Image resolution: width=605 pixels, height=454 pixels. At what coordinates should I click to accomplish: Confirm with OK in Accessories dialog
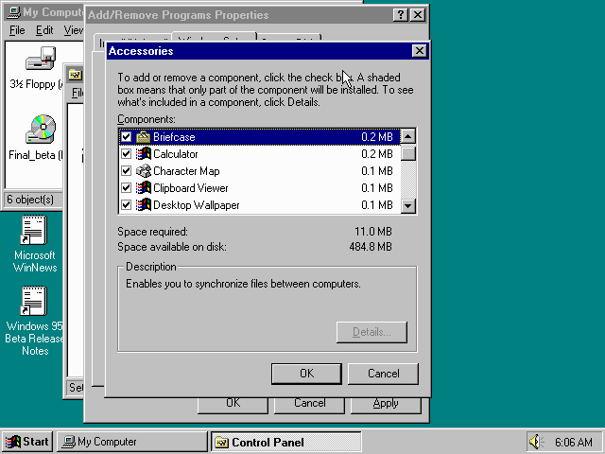[x=306, y=374]
